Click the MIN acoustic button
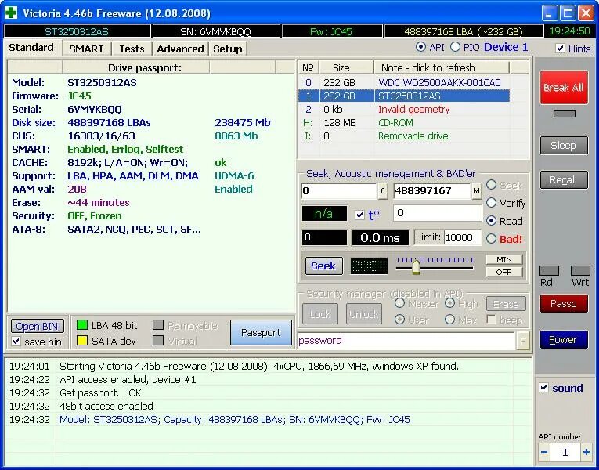The height and width of the screenshot is (470, 599). [504, 260]
